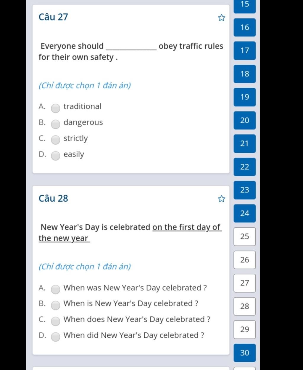
Task: Bookmark question 27 with the star icon
Action: [x=221, y=18]
